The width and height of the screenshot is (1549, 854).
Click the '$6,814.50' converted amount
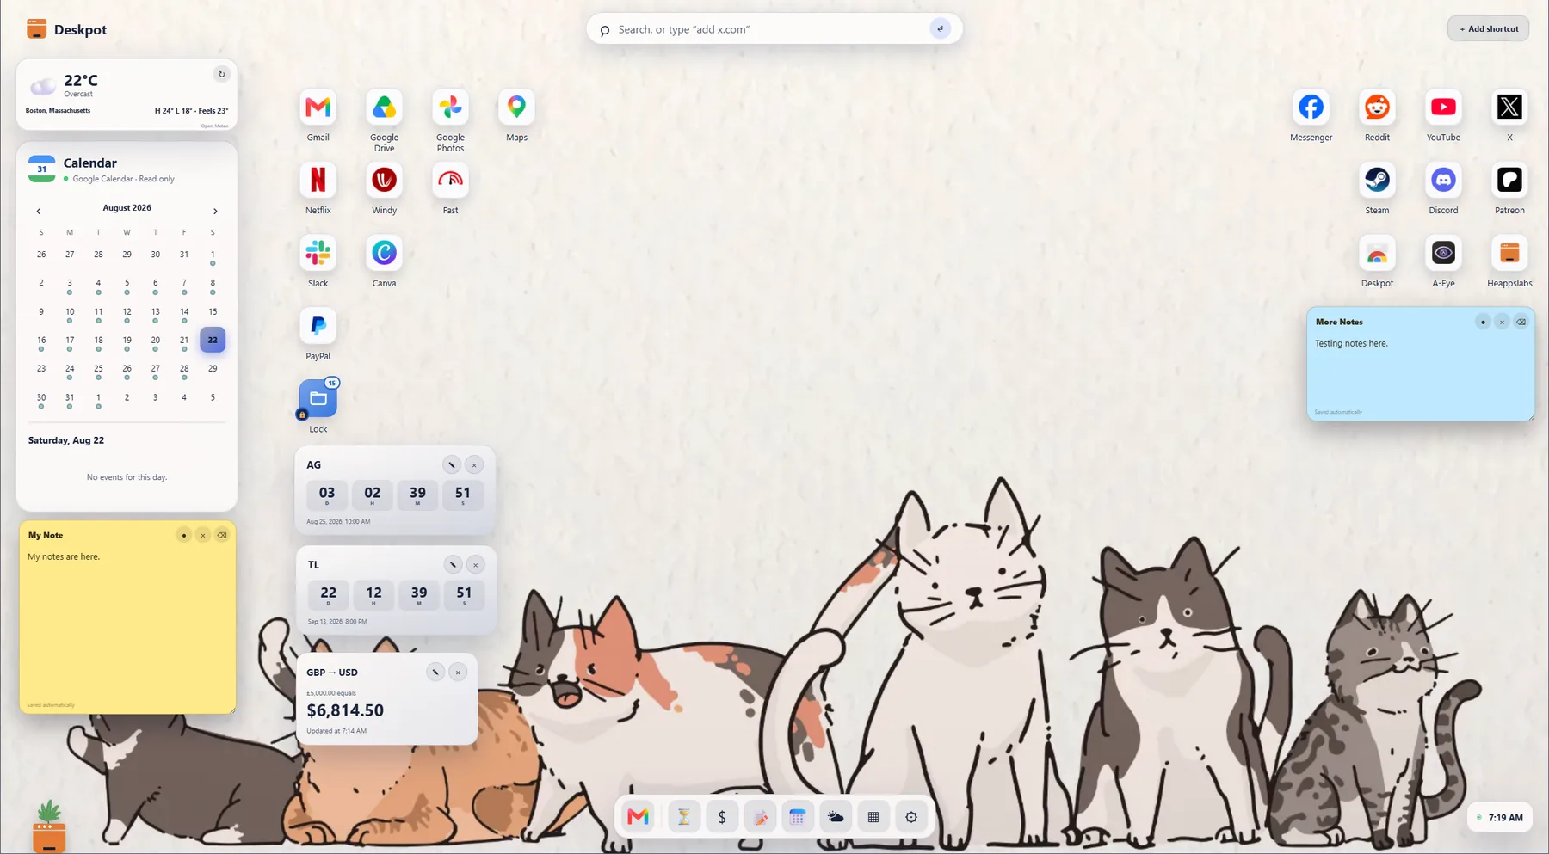tap(345, 710)
